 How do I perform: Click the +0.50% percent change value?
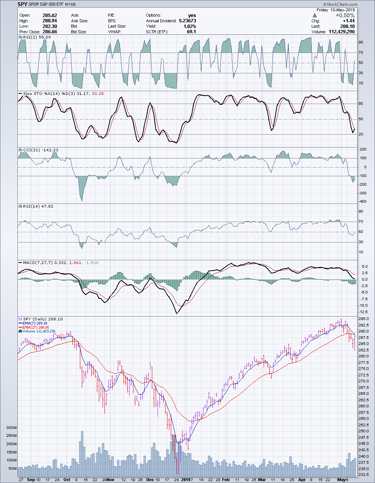345,16
